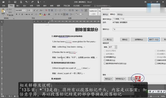Increase font size with grow-font icon
Screen dimensions: 166x98
pos(34,10)
